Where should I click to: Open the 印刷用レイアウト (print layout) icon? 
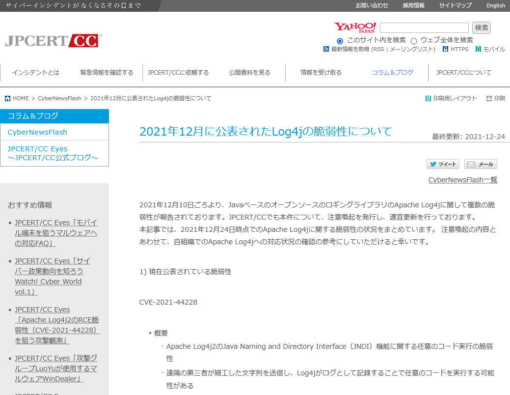click(429, 98)
